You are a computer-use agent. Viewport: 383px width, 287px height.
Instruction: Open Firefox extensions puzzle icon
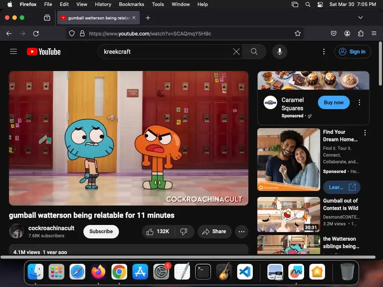point(361,33)
